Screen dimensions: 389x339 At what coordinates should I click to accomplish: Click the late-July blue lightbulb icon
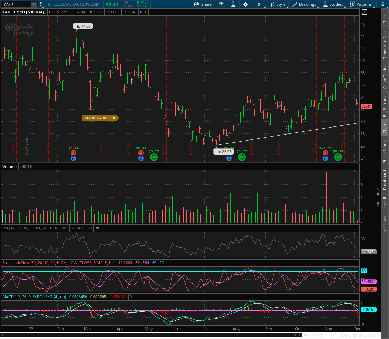pos(229,158)
